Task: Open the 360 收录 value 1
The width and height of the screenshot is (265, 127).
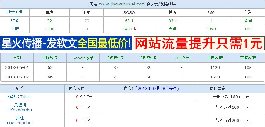Action: 211,21
